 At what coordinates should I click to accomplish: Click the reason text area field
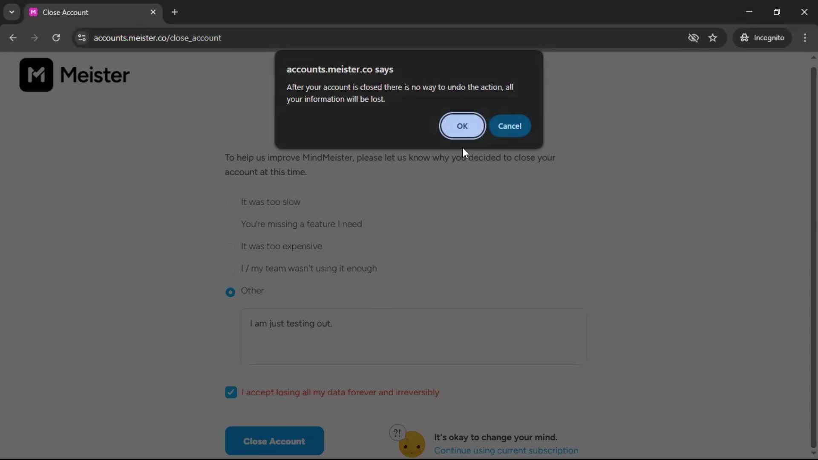coord(413,336)
